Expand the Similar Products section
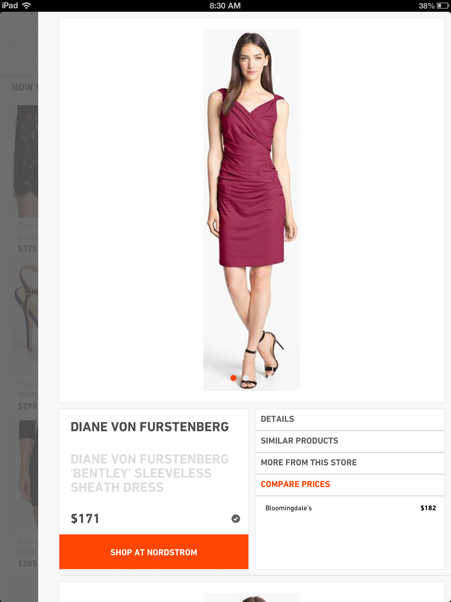The image size is (451, 602). pos(350,441)
